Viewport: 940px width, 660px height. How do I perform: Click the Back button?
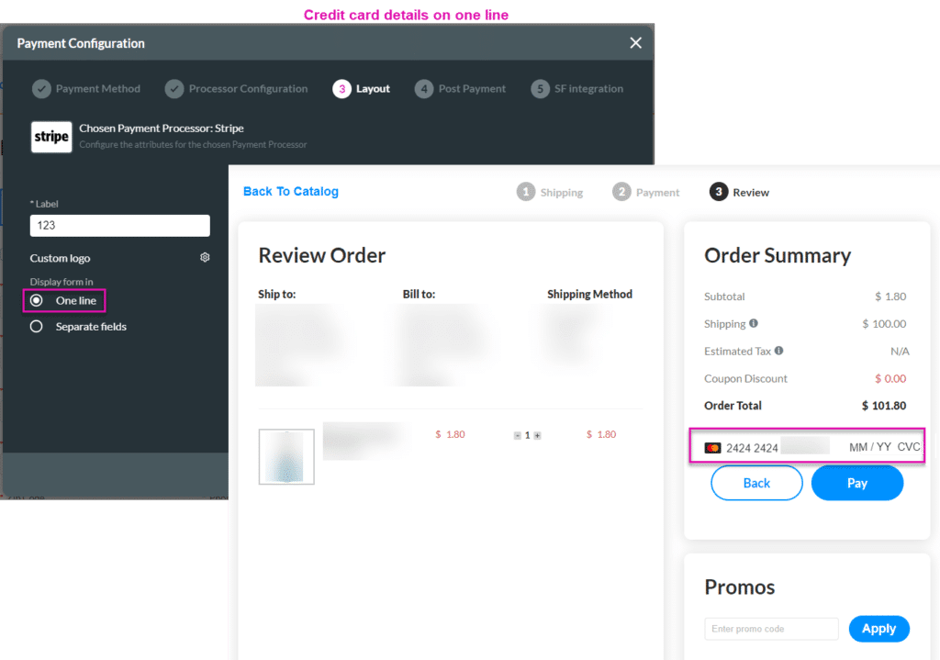(x=756, y=483)
